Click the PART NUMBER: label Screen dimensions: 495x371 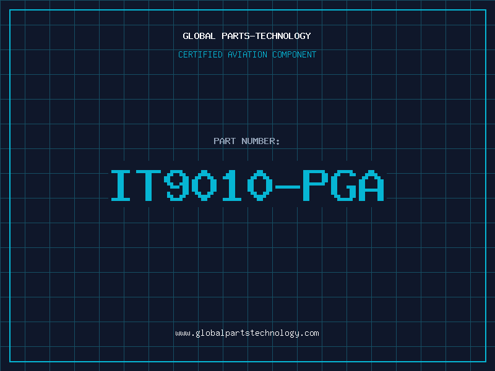pos(246,141)
